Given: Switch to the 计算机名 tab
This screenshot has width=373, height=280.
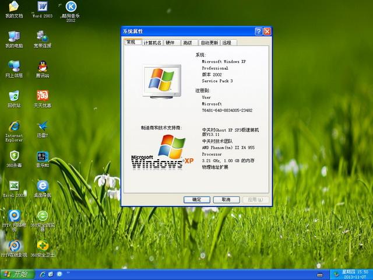Looking at the screenshot, I should (x=153, y=43).
